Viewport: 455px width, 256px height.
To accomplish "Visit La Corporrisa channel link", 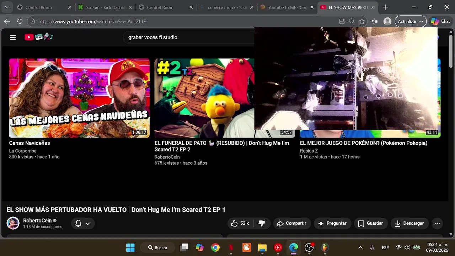I will pyautogui.click(x=23, y=151).
